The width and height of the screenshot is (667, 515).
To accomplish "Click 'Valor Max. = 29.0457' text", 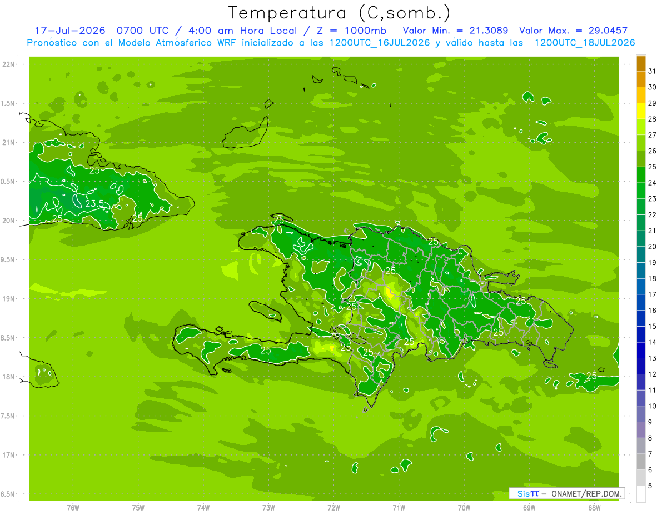I will [x=574, y=31].
